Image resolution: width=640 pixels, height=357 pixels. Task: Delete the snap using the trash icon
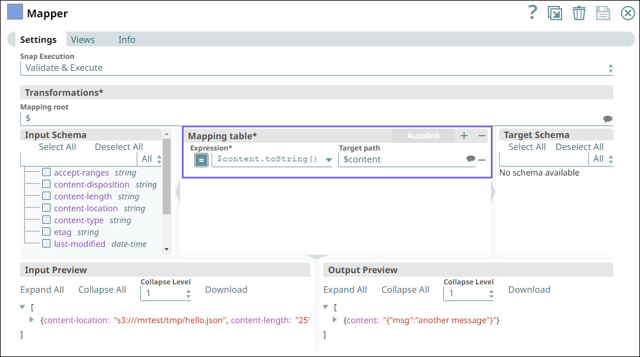(x=579, y=13)
